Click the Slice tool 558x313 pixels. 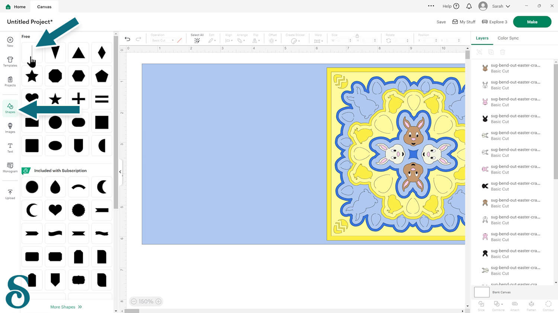[x=481, y=306]
